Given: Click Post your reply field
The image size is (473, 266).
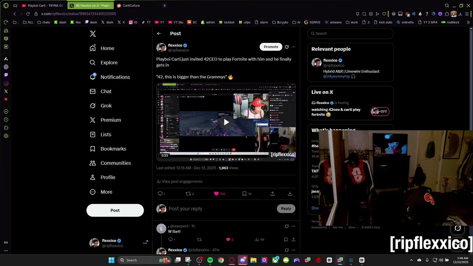Looking at the screenshot, I should (x=221, y=209).
